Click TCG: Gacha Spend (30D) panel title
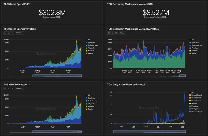208x136 pixels. [17, 4]
